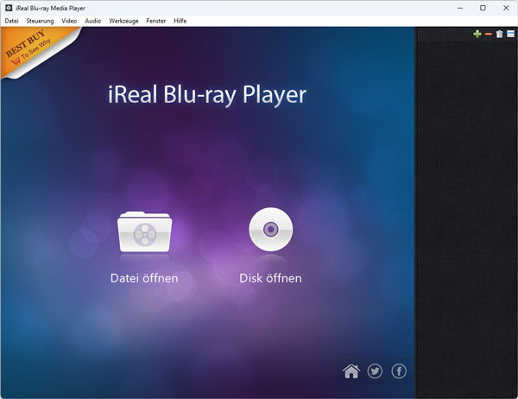
Task: Minimize the iReal Blu-ray Media Player window
Action: (x=460, y=8)
